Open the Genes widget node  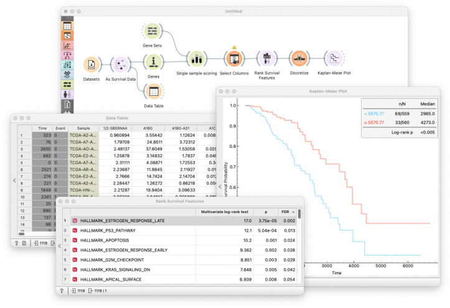153,62
